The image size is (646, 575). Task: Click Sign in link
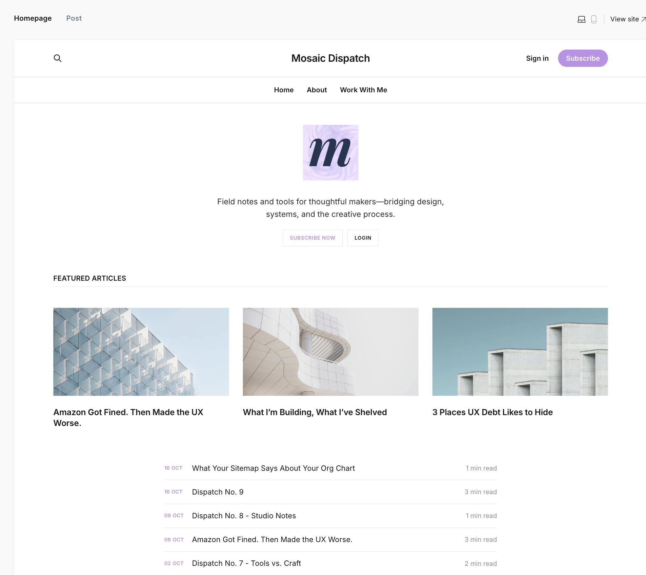click(537, 58)
